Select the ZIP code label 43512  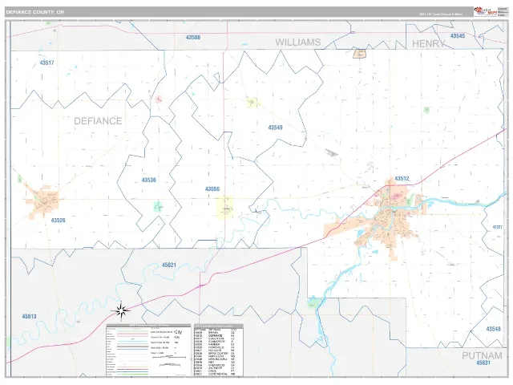pyautogui.click(x=402, y=179)
